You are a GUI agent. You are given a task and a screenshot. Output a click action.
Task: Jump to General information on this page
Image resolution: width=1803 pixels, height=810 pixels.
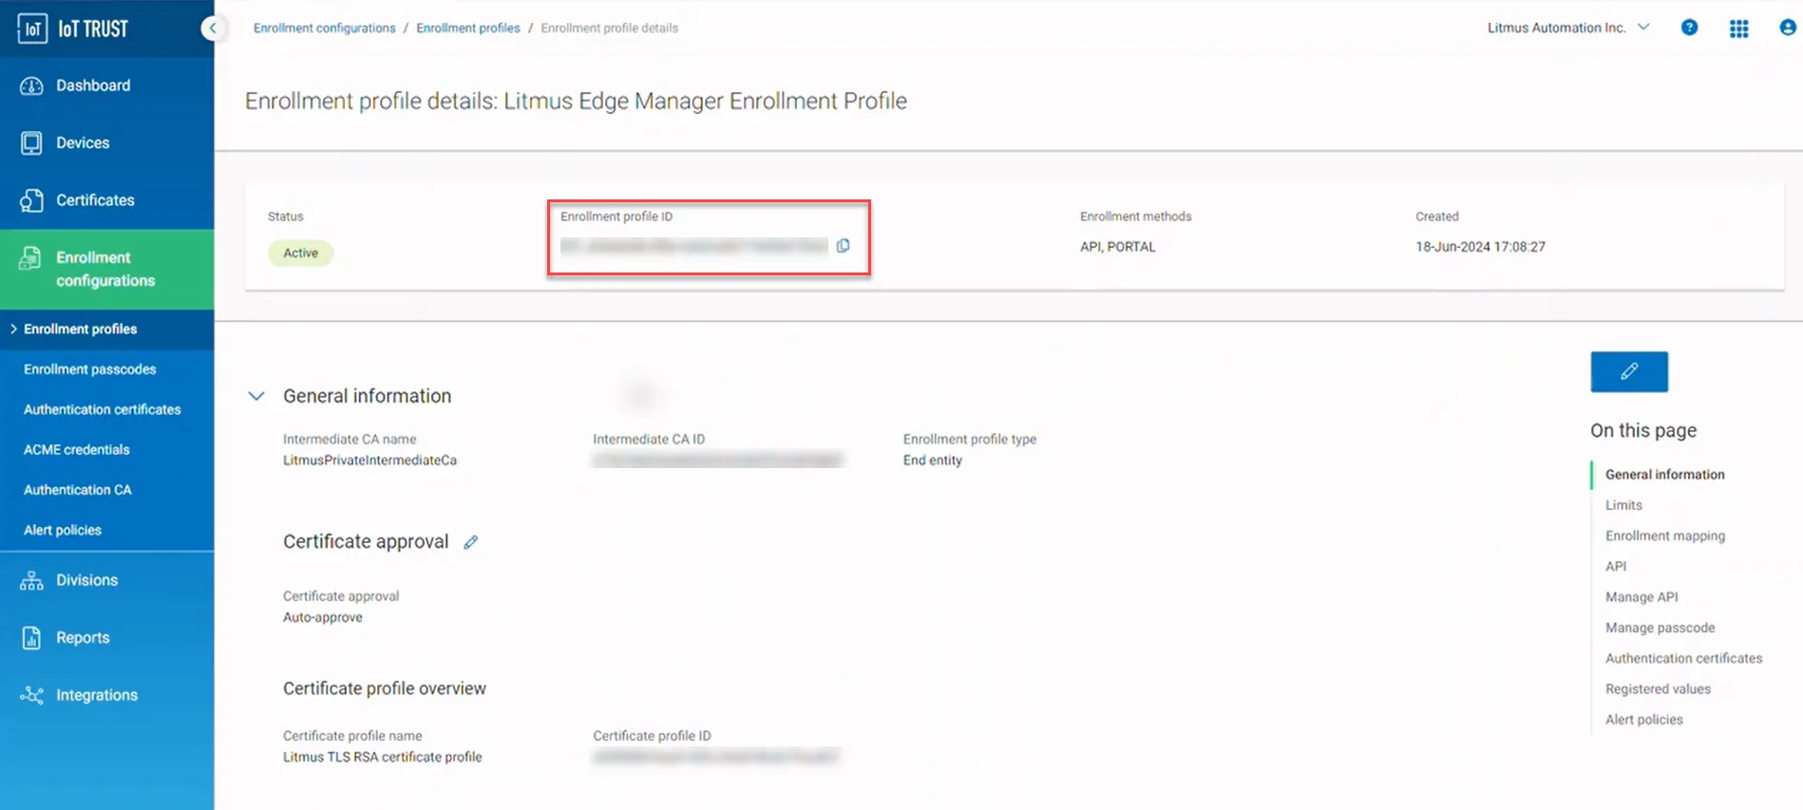coord(1665,475)
